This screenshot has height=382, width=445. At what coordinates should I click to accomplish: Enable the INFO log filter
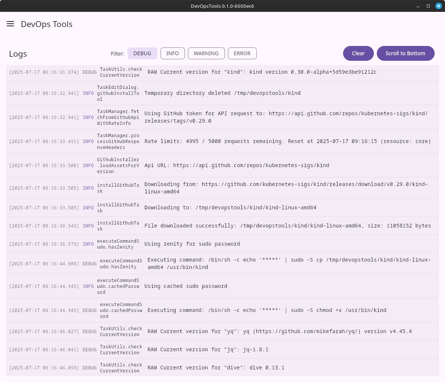(172, 53)
